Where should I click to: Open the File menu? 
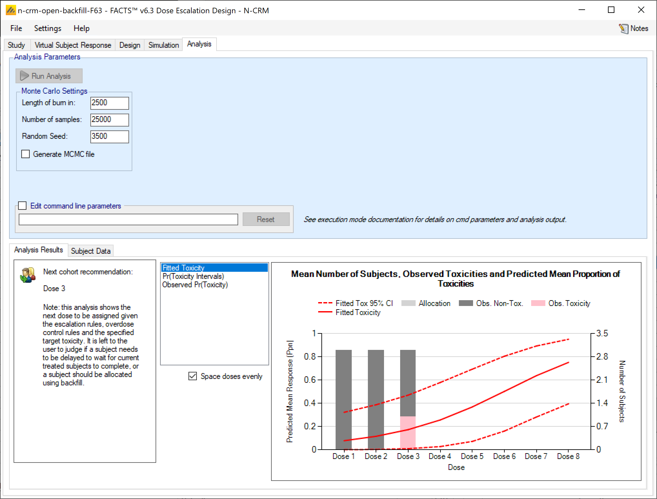click(16, 28)
